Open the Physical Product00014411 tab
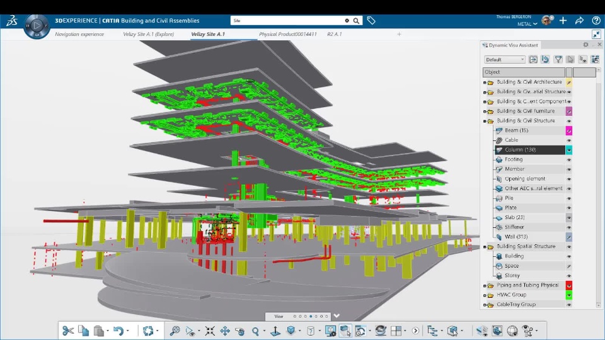Image resolution: width=605 pixels, height=340 pixels. [x=288, y=34]
